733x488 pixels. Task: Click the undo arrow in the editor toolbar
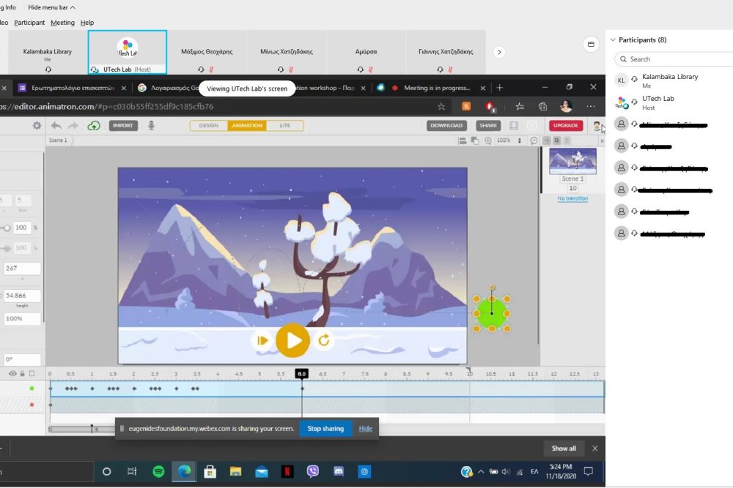pyautogui.click(x=55, y=124)
